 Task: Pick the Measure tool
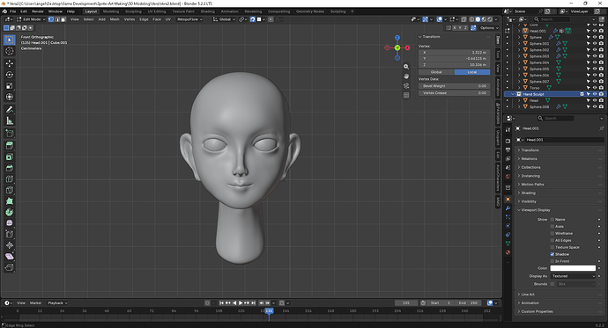point(10,121)
